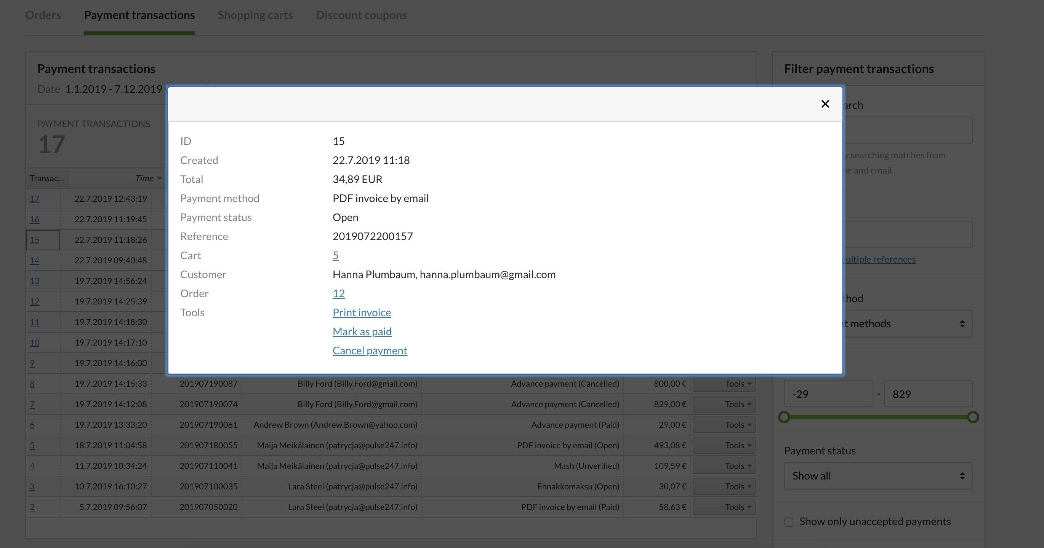The image size is (1044, 548).
Task: Click the right price slider handle
Action: [x=973, y=417]
